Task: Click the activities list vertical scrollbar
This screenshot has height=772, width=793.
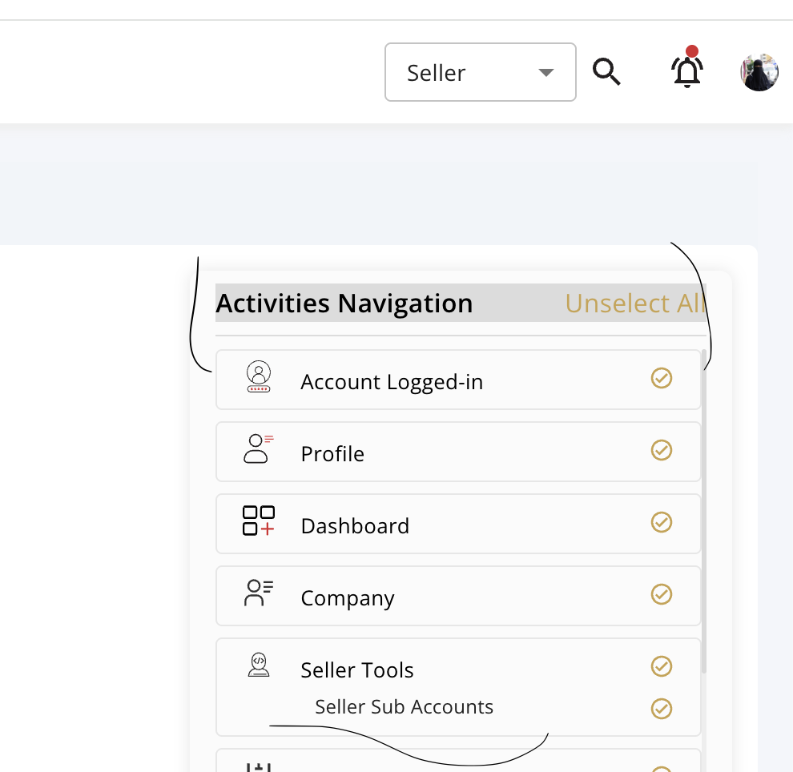Action: [704, 511]
